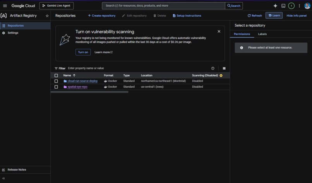Click the northamerica-northeast1 (Montréal) cell
312x183 pixels.
(x=163, y=81)
